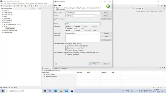Screen dimensions: 166x93
Task: Browse for the Superclass
Action: [x=106, y=33]
